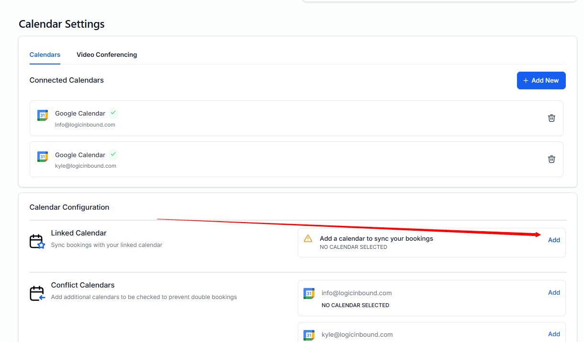Select the Calendars tab

click(45, 54)
